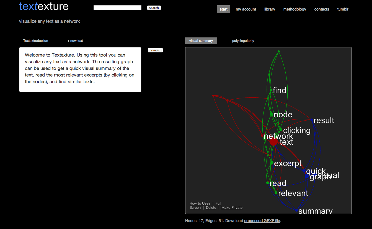Select the clicking node in graph
Screen dimensions: 372x229
click(281, 130)
